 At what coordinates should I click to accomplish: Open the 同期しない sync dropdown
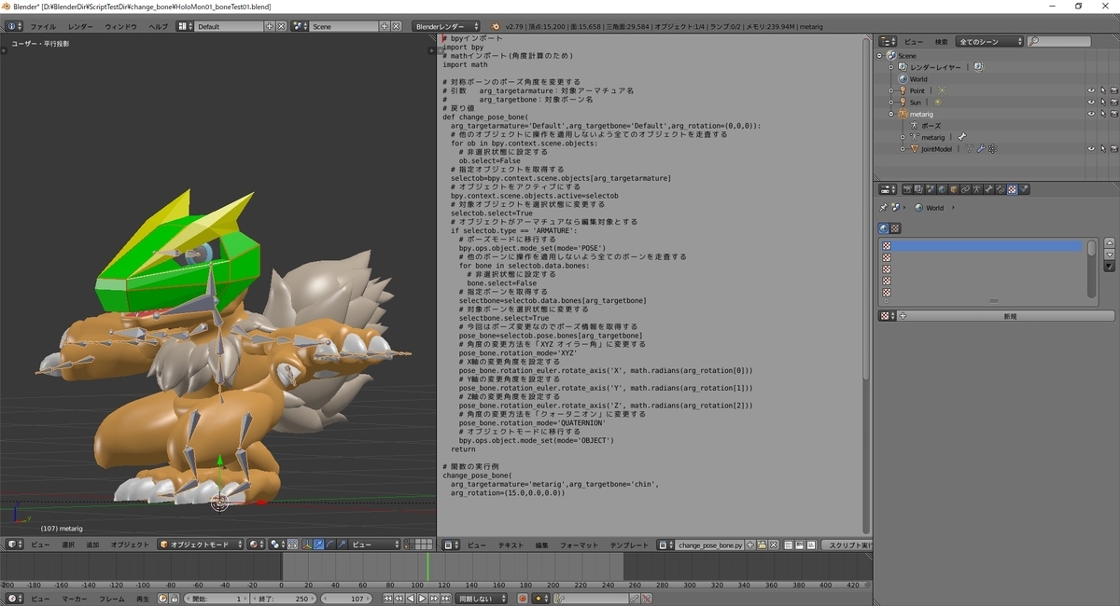coord(481,599)
